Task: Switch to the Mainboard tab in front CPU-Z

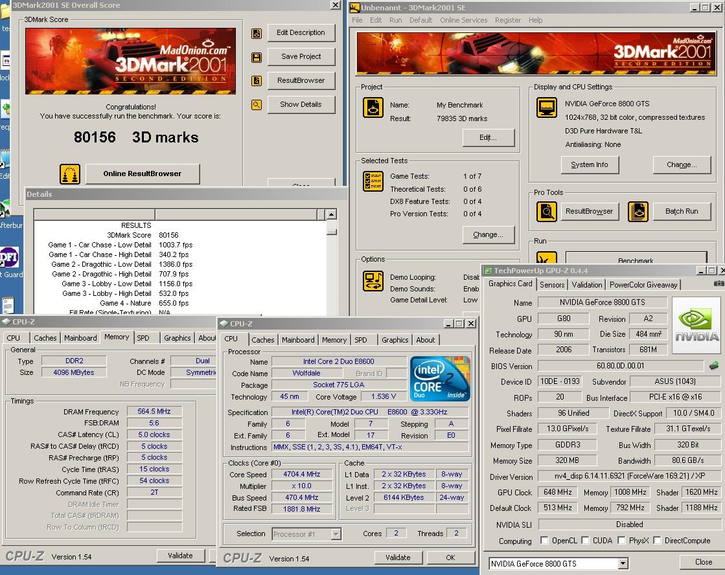Action: (x=298, y=340)
